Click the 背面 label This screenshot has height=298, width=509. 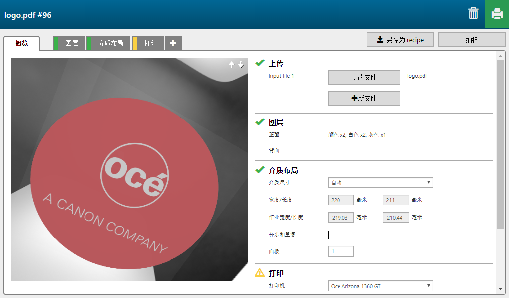274,150
